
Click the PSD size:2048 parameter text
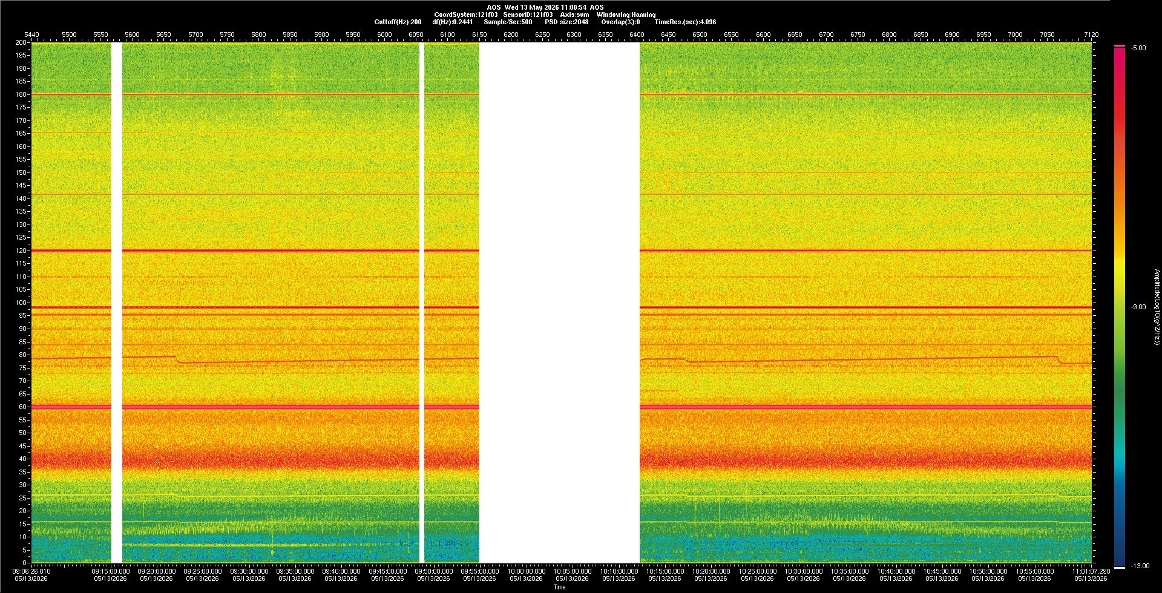click(566, 22)
